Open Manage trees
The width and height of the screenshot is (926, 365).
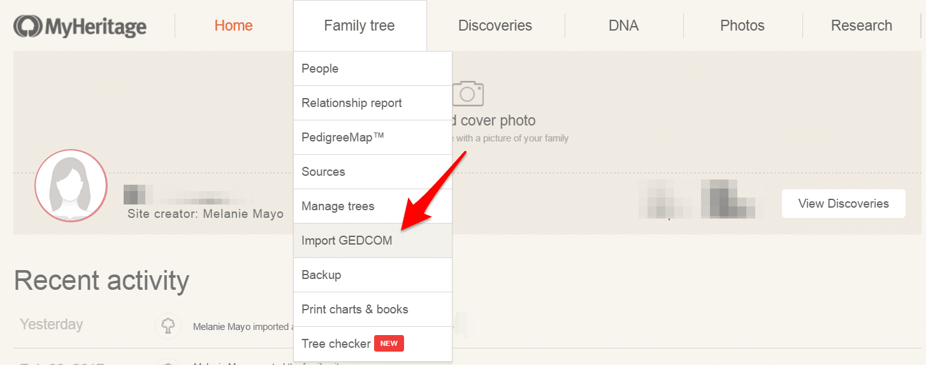(373, 206)
